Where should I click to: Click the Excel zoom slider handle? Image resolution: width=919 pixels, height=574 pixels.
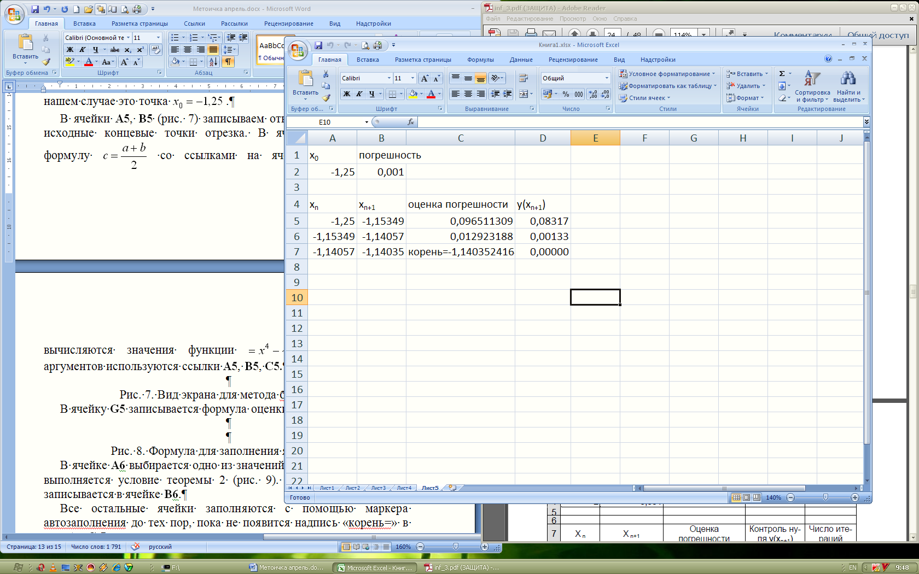[825, 497]
